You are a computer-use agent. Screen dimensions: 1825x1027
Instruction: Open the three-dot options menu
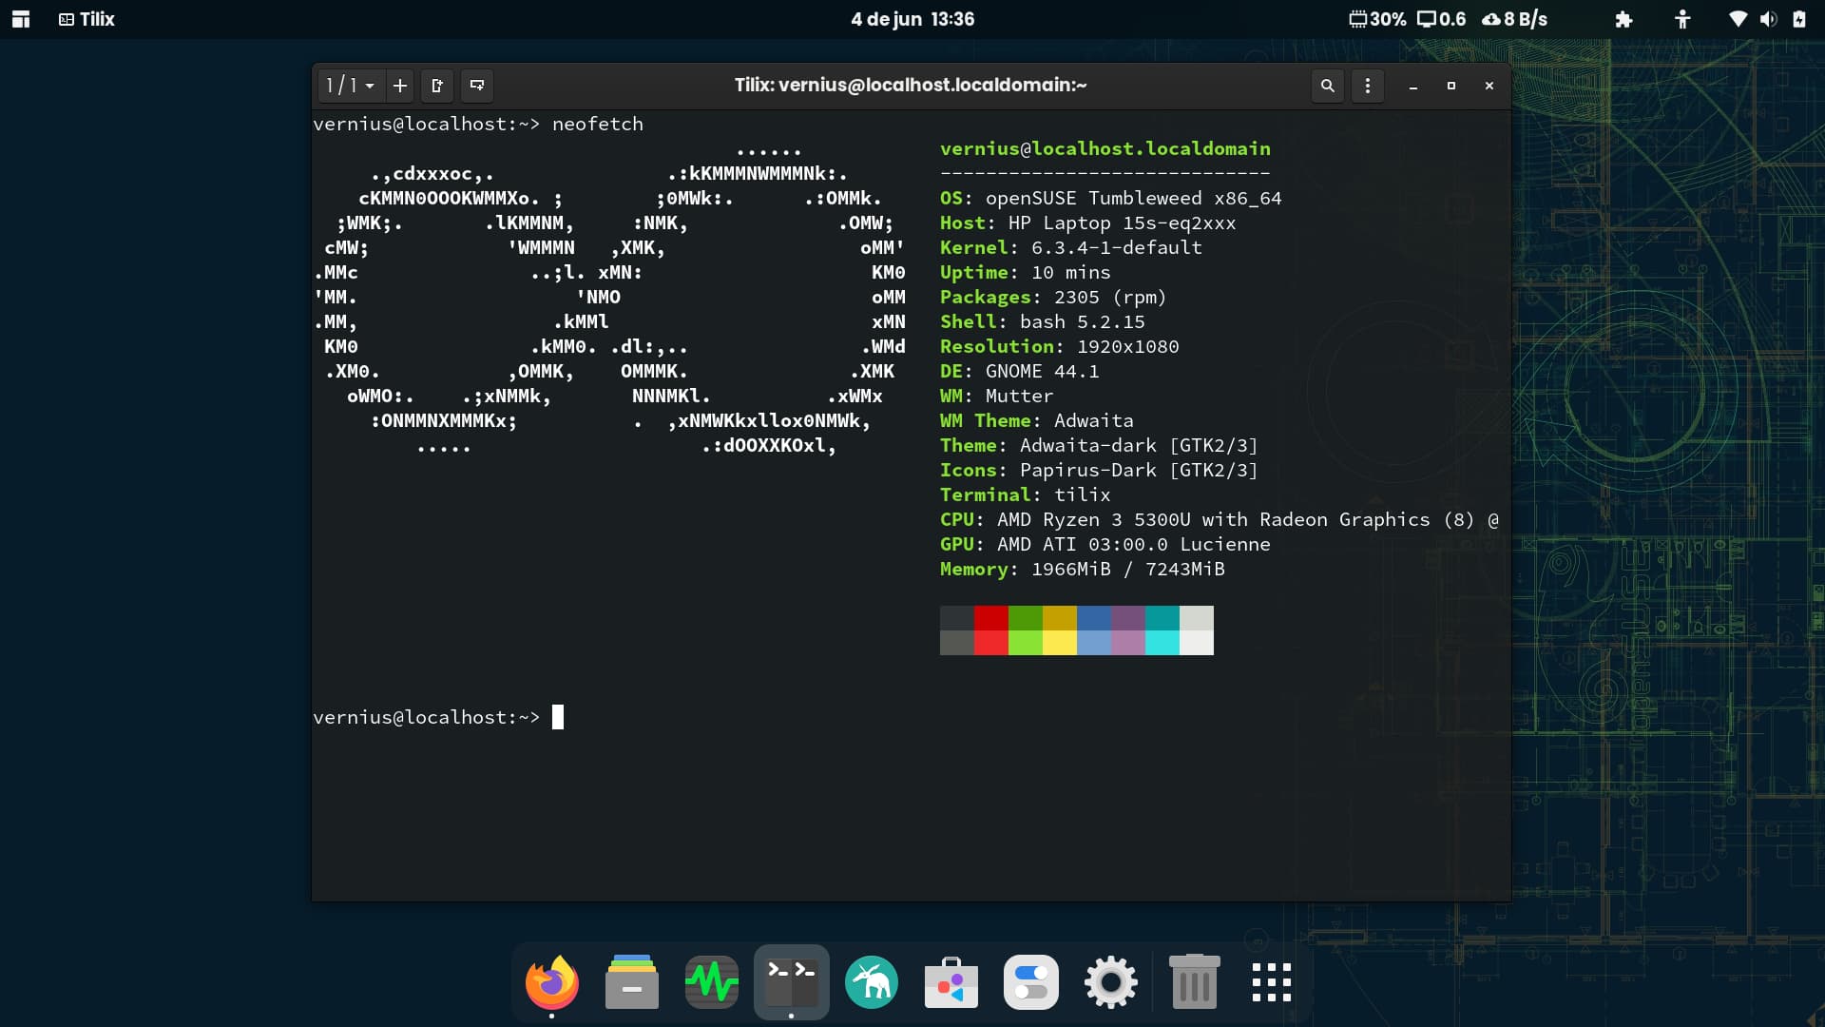click(1367, 86)
